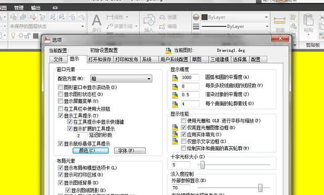Screen dimensions: 324x195
Task: Click the layer lightbulb on/off icon
Action: [13, 36]
